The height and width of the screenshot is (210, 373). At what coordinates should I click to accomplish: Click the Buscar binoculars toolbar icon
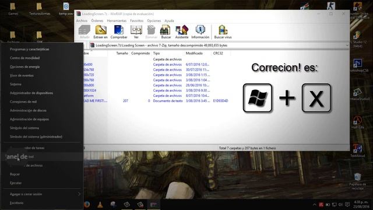click(x=166, y=32)
